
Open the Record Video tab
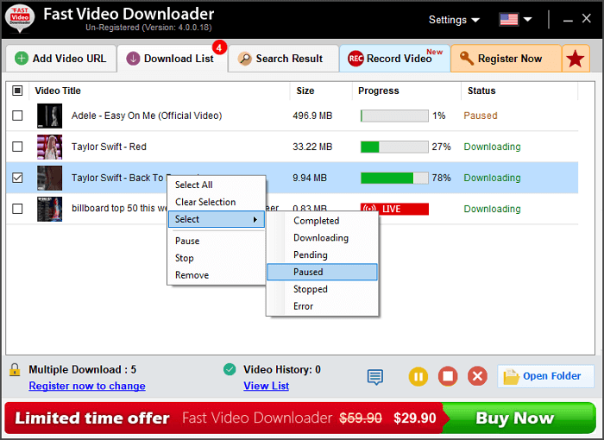[394, 59]
